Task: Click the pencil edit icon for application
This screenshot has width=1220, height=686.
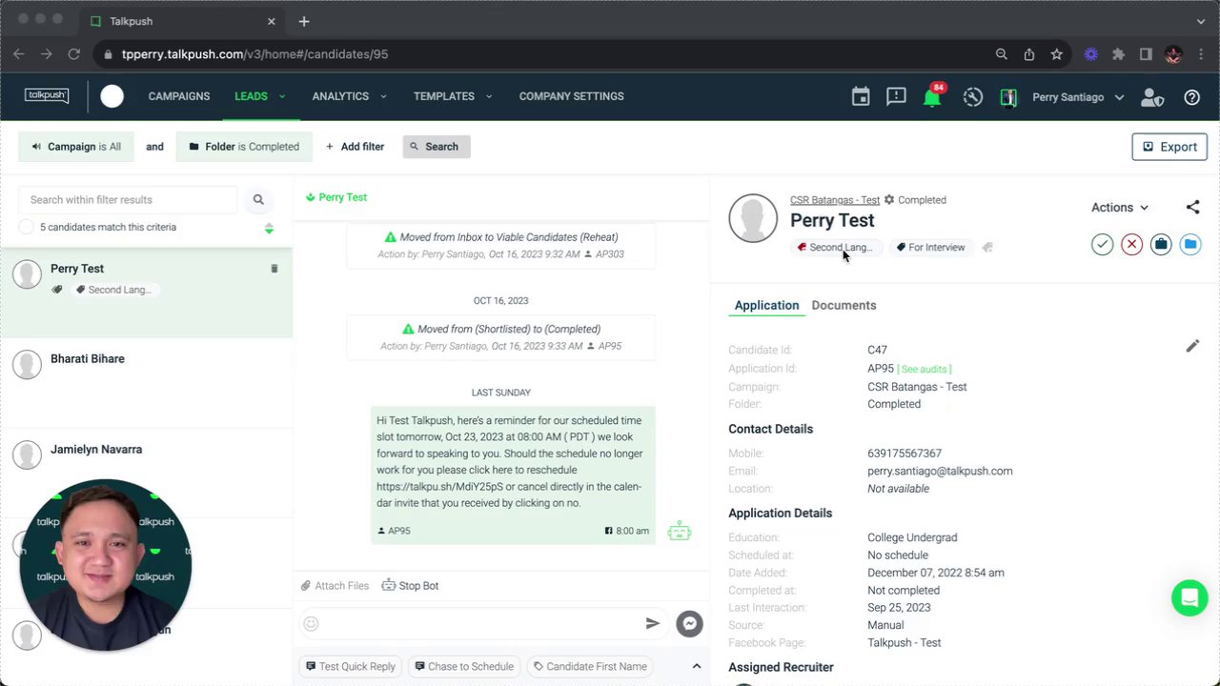Action: point(1192,346)
